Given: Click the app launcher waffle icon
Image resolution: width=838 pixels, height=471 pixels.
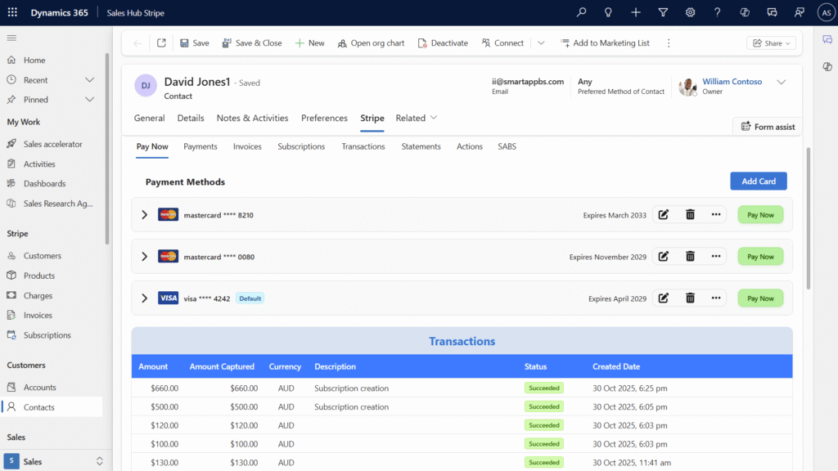Looking at the screenshot, I should 12,12.
